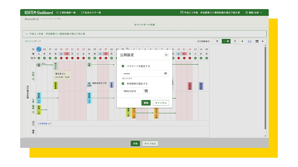
Task: Click the project name 平成２１年度 in header bar
Action: (210, 13)
